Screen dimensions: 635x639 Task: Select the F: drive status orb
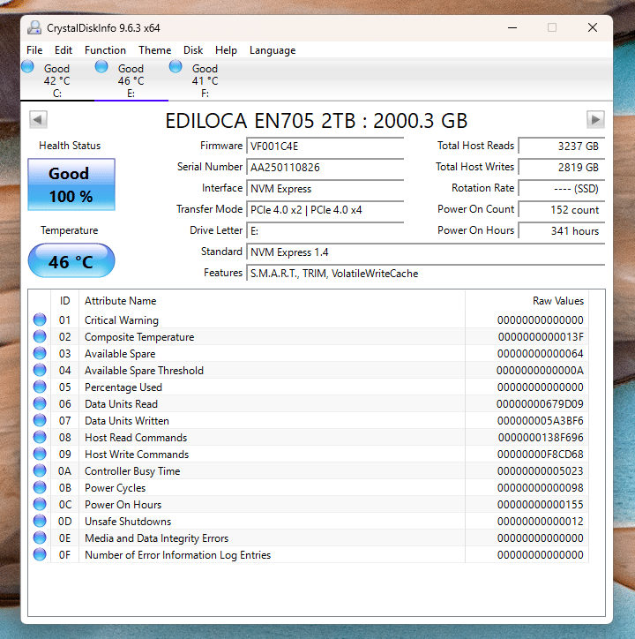click(176, 66)
